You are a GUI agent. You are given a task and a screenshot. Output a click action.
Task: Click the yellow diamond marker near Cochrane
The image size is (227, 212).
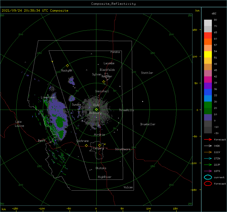[86, 145]
